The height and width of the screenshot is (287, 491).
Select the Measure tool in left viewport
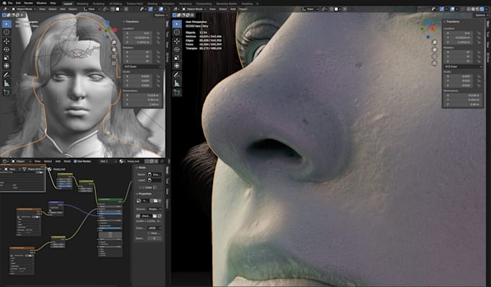point(6,83)
